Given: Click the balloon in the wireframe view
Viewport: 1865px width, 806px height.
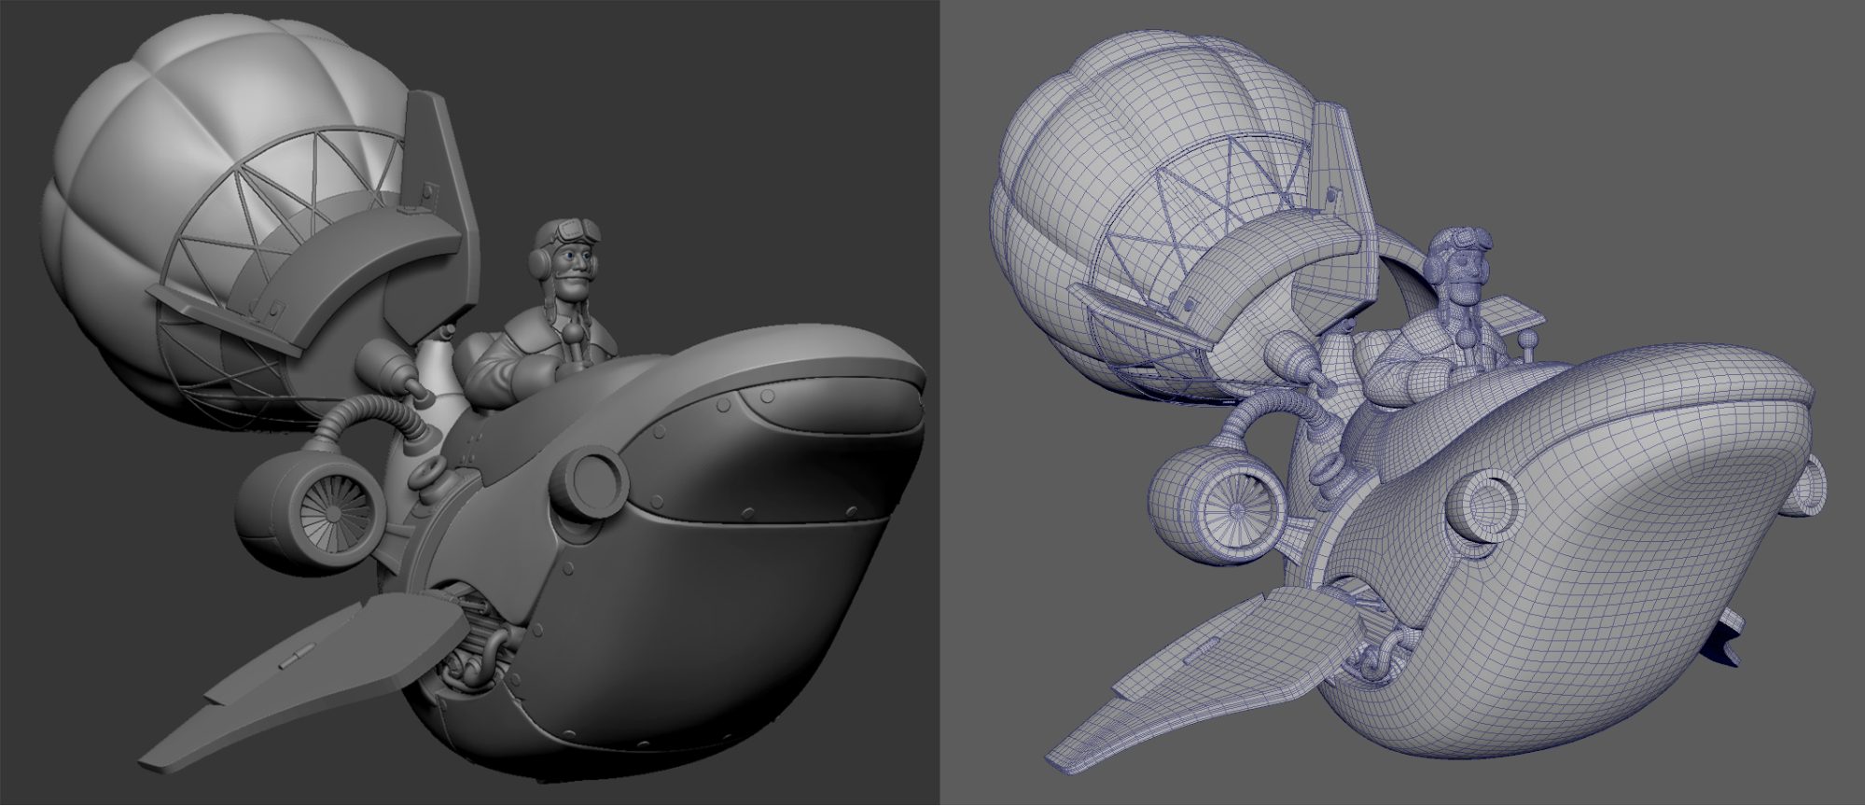Looking at the screenshot, I should pos(1120,131).
